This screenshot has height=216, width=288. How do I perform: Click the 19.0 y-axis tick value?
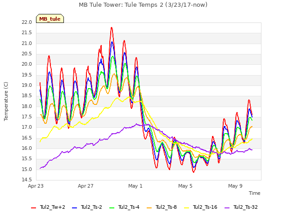click(27, 85)
